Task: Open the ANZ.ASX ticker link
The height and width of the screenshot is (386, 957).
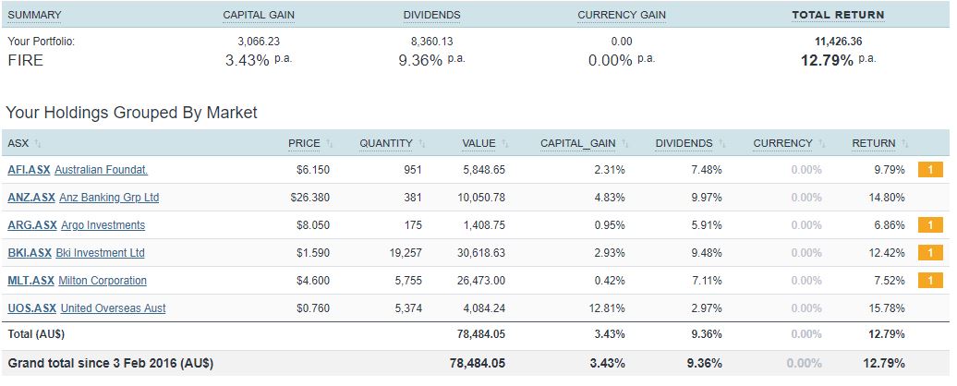Action: tap(30, 198)
